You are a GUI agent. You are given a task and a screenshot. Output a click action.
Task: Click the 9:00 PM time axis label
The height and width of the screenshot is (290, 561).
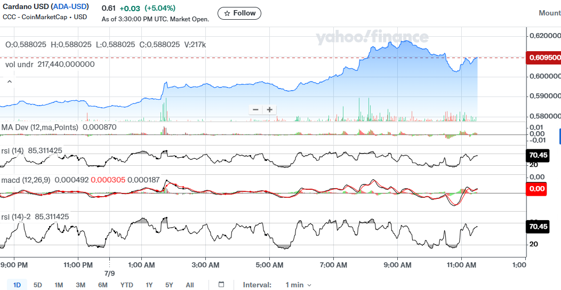point(14,265)
